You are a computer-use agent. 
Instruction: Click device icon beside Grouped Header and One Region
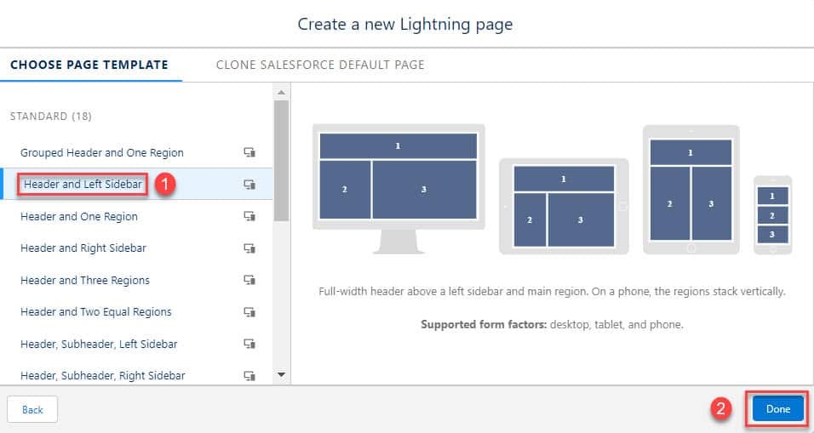point(249,152)
